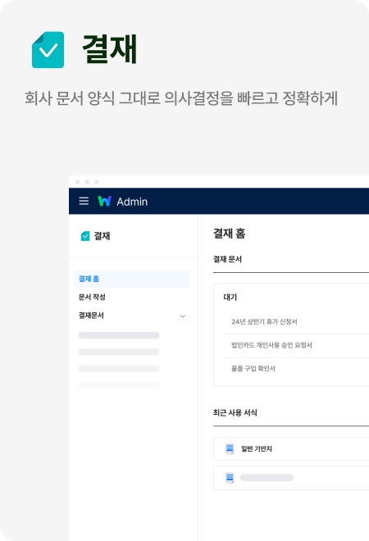
Task: Open the 결재문서 sidebar menu
Action: [x=91, y=316]
